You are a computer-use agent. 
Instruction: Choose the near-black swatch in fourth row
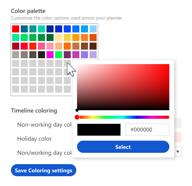point(41,55)
